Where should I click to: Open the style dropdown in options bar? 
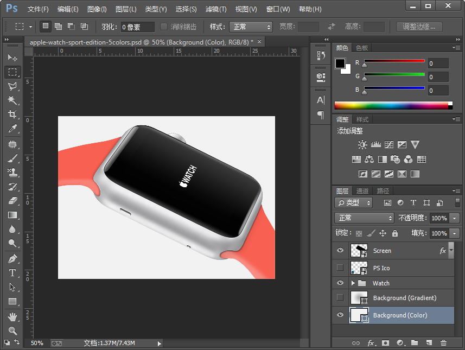pyautogui.click(x=251, y=27)
